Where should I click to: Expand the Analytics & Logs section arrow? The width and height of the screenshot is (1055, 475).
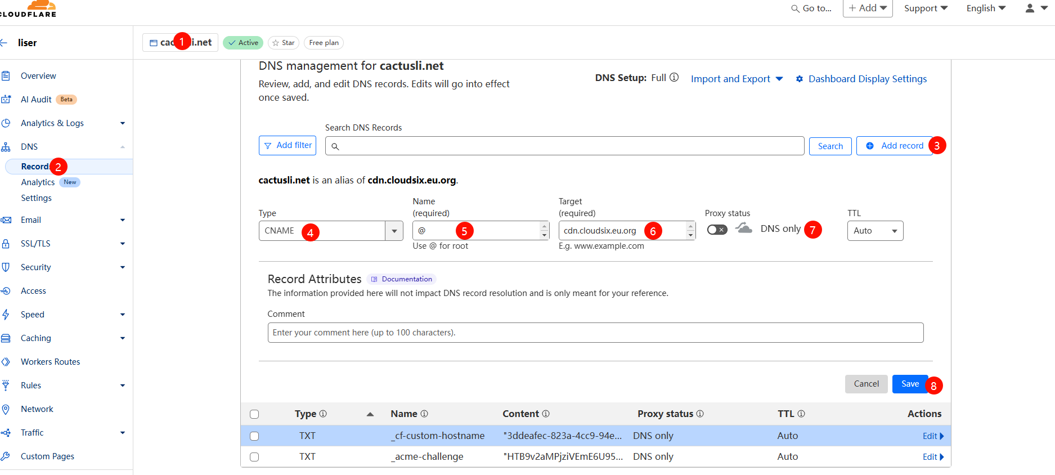(x=123, y=123)
